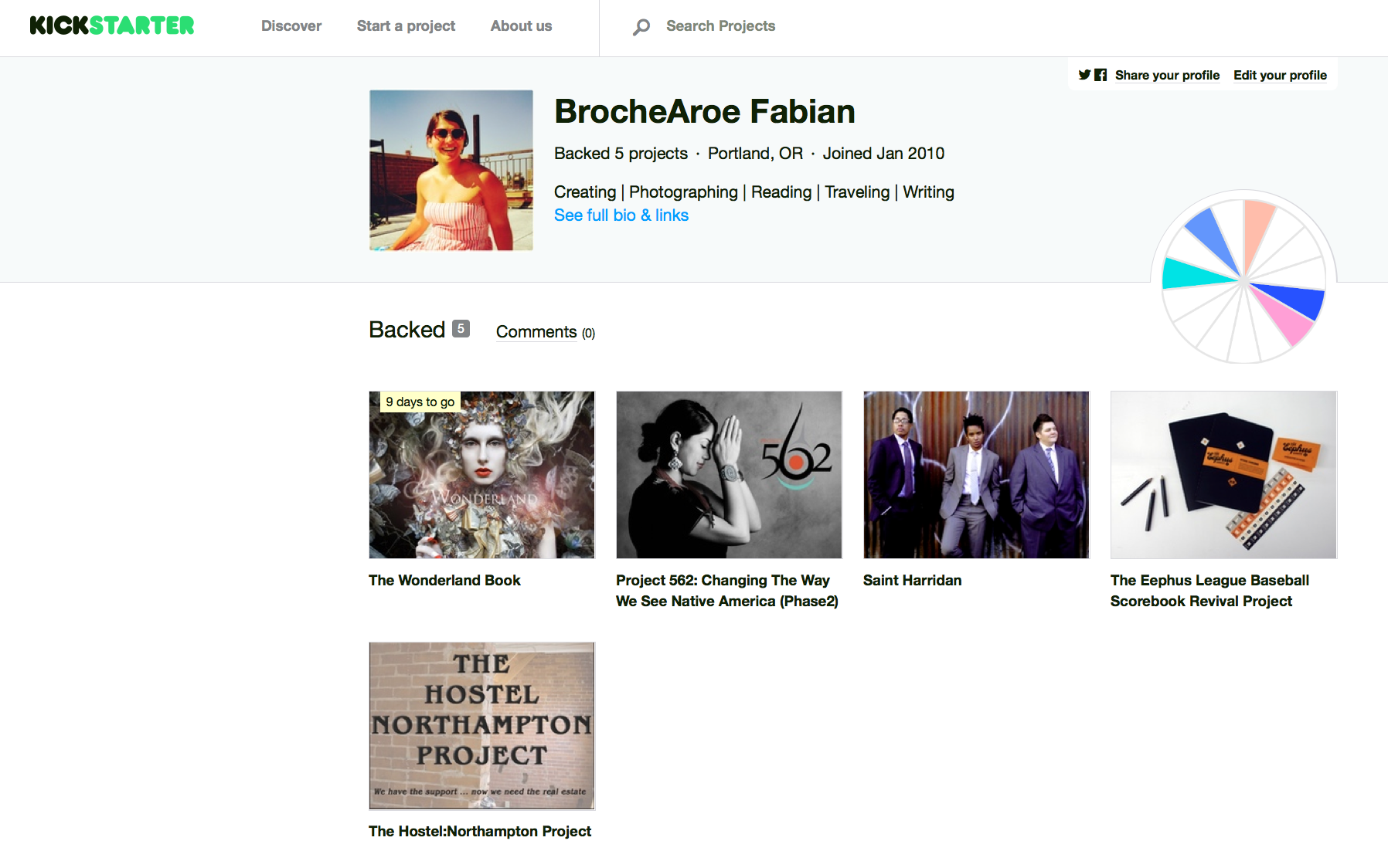The image size is (1388, 851).
Task: Click the search magnifier icon
Action: [641, 27]
